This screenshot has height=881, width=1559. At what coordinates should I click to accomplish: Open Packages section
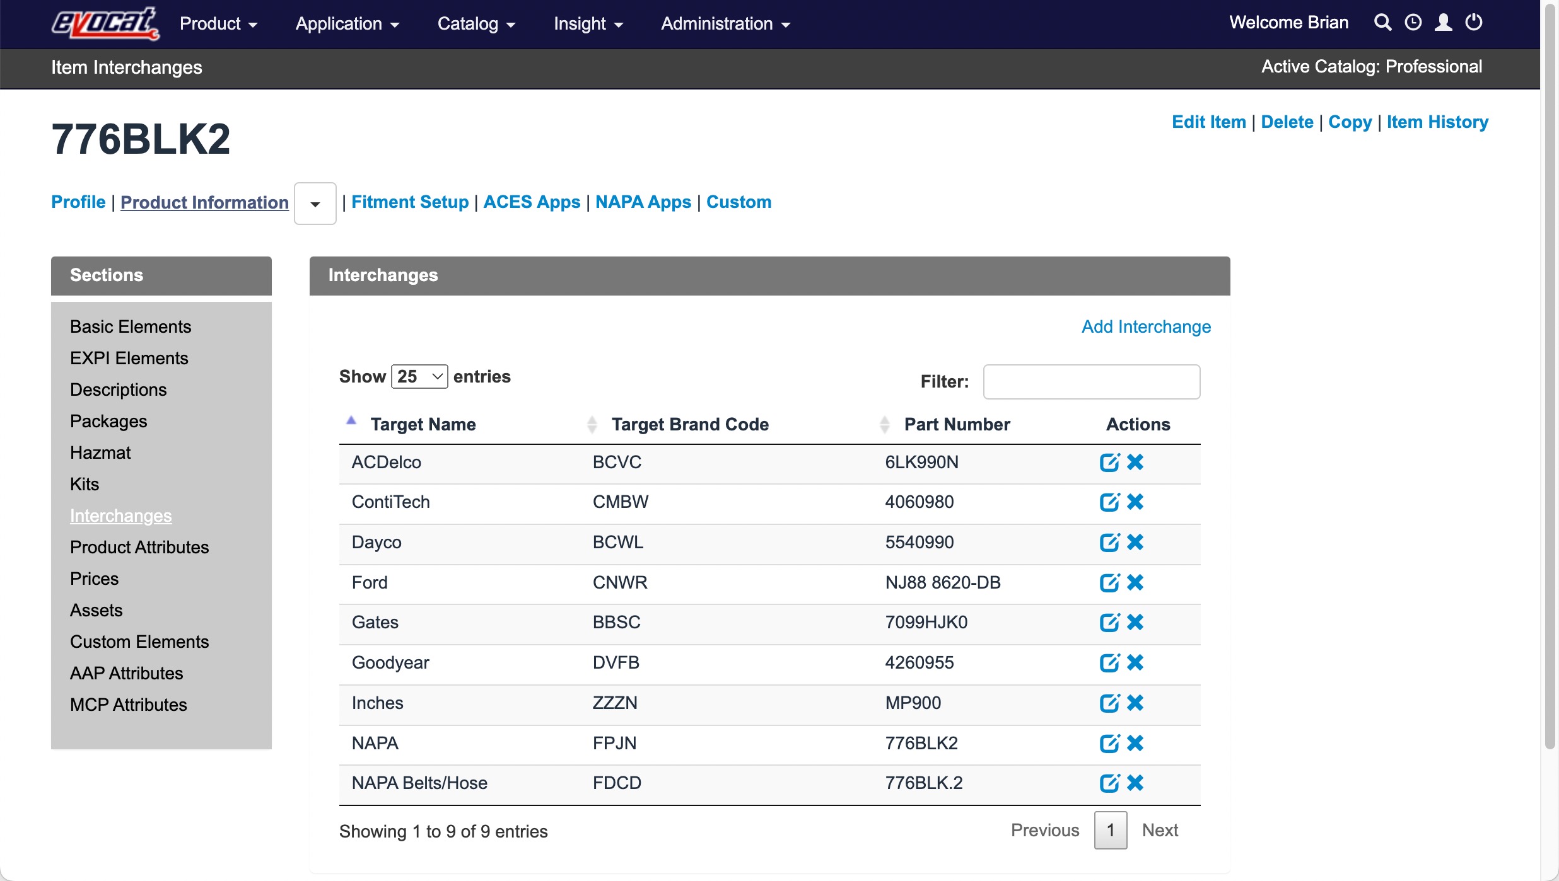pos(108,421)
